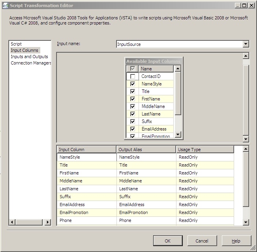Click the resize grip at dialog corner

pos(253,248)
